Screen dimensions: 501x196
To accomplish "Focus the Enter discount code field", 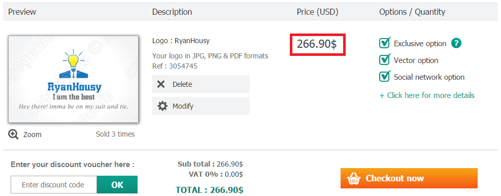I will click(54, 185).
